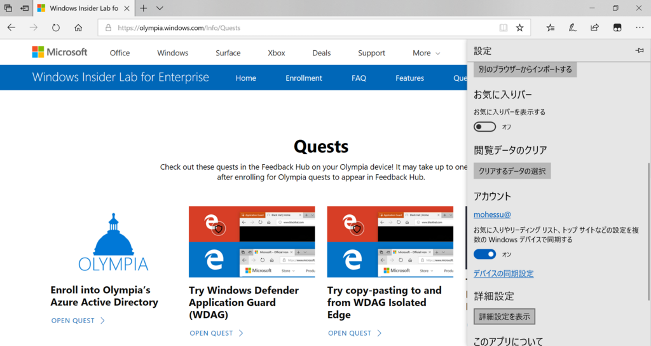Click the WDAG quest thumbnail image
The width and height of the screenshot is (651, 346).
tap(252, 242)
